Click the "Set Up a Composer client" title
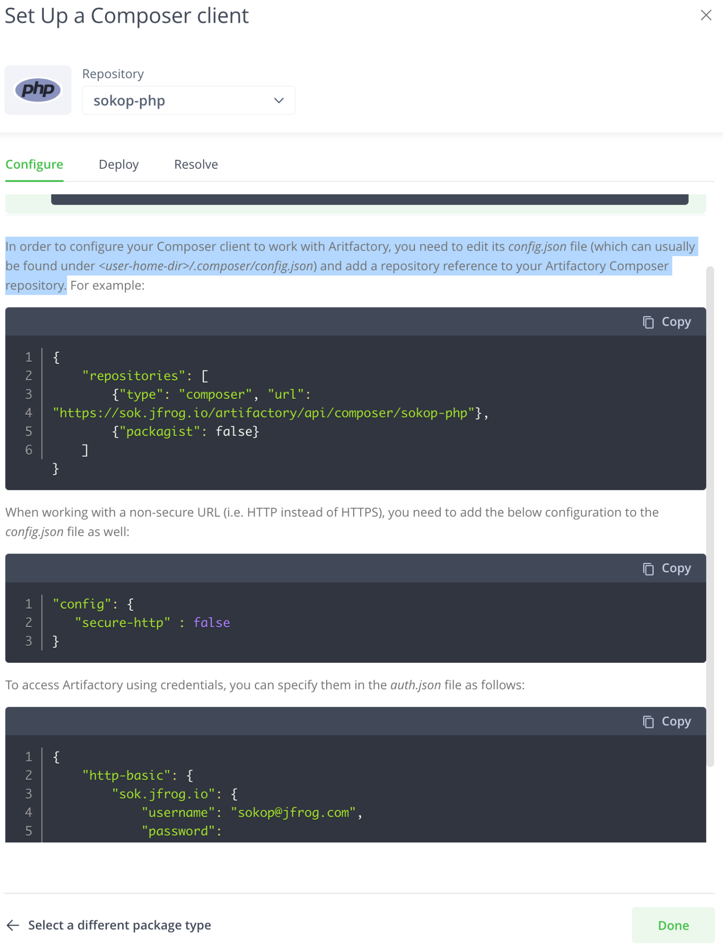 (x=127, y=15)
